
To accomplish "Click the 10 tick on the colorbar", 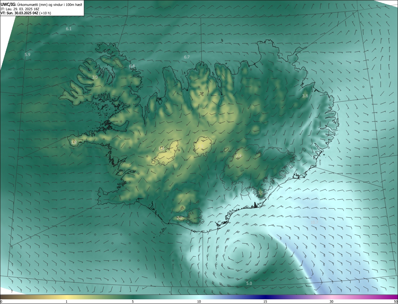I will [199, 302].
